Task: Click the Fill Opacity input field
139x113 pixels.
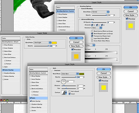Action: [x=111, y=22]
